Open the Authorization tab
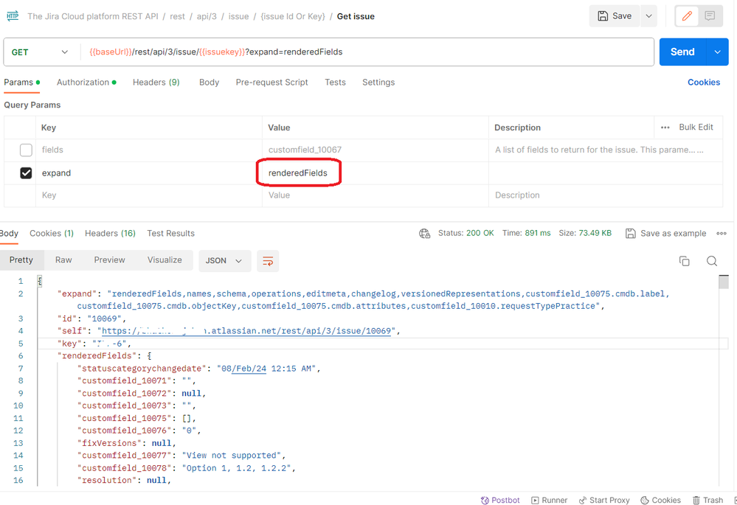Screen dimensions: 737x505 pyautogui.click(x=86, y=83)
